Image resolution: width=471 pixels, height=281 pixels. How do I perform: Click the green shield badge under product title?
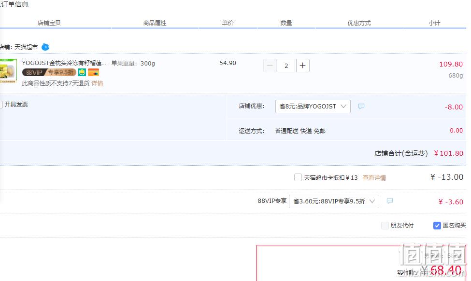[x=82, y=72]
